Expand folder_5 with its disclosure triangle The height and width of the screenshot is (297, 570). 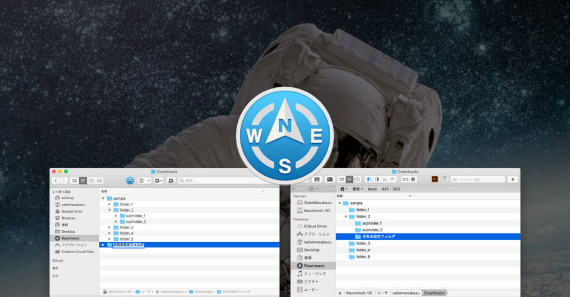[110, 239]
